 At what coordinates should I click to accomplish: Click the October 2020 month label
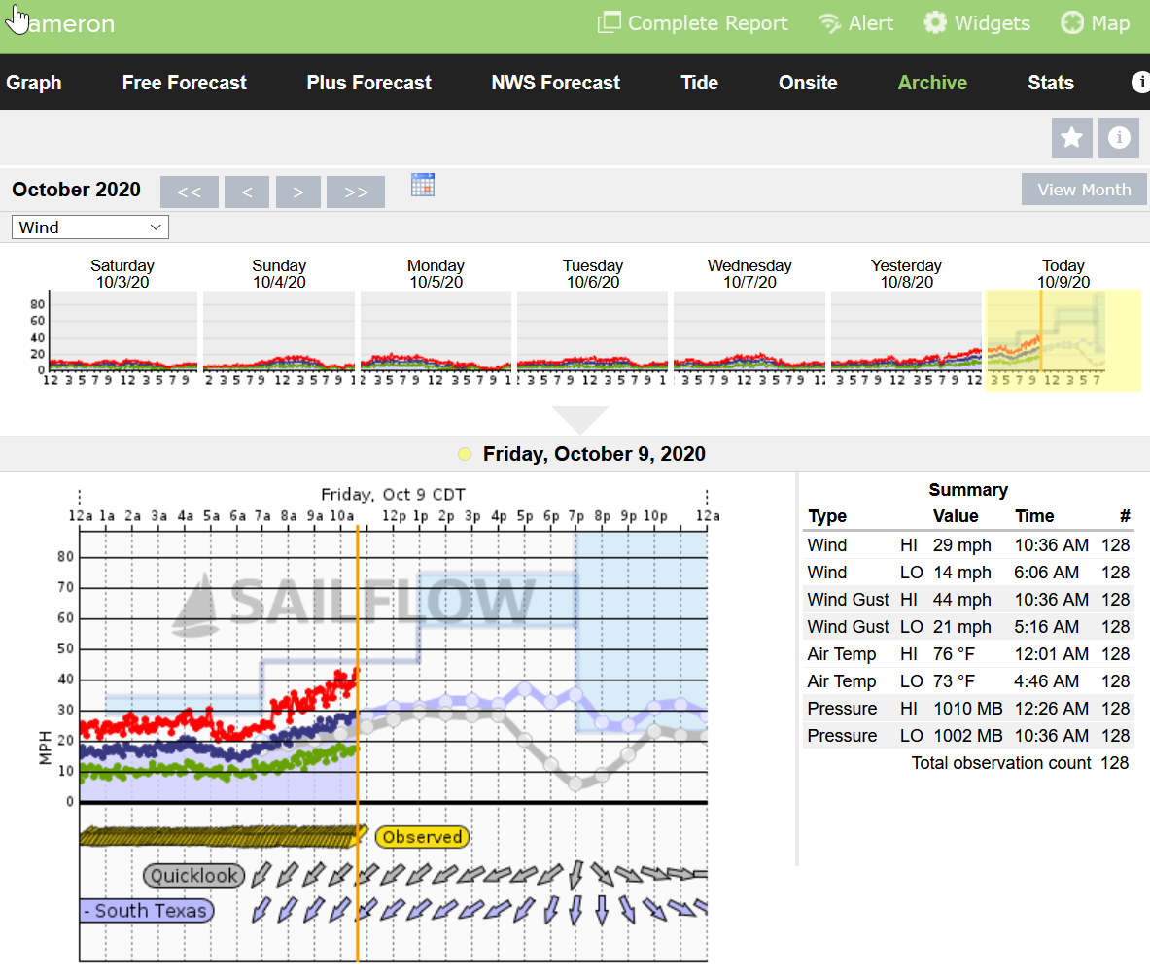[x=76, y=190]
